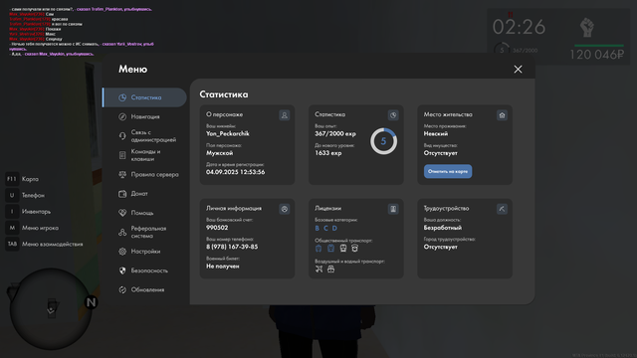Click the license icon in Лицензии card
This screenshot has width=637, height=358.
pyautogui.click(x=393, y=209)
